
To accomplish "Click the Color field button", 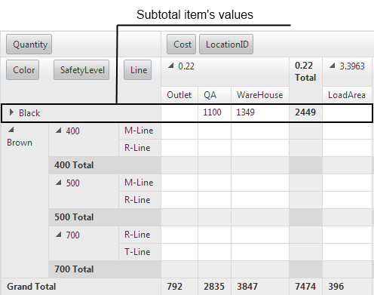I will click(23, 70).
